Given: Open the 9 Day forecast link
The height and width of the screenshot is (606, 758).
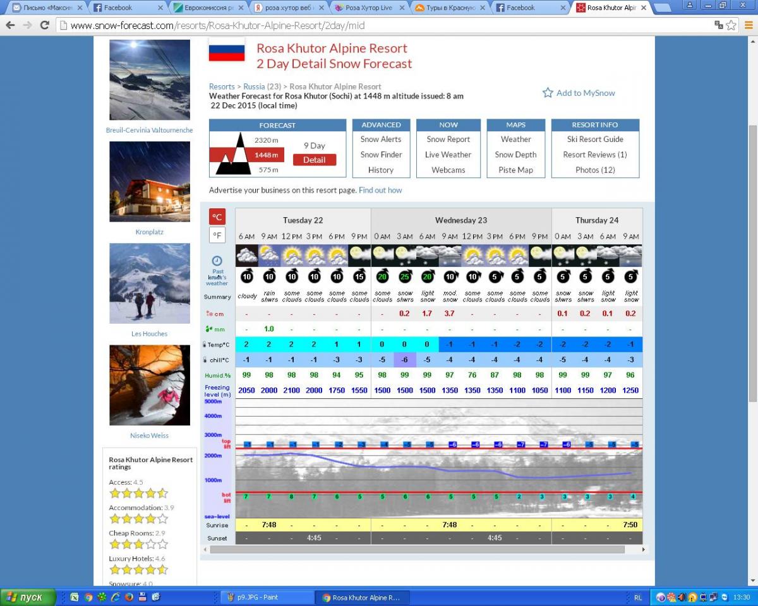Looking at the screenshot, I should click(315, 145).
